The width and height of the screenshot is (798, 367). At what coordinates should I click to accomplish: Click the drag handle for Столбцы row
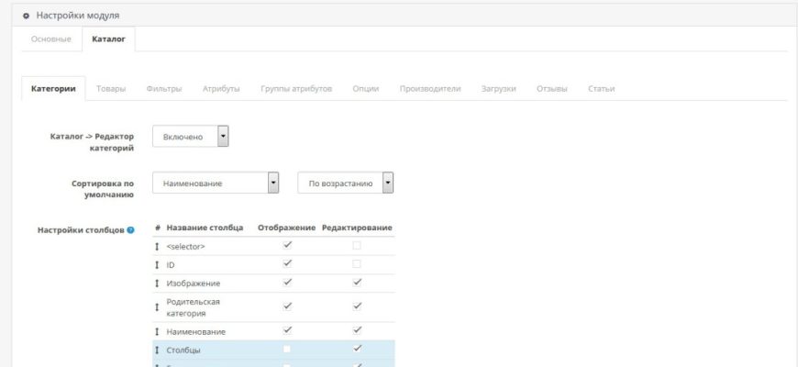click(x=157, y=350)
